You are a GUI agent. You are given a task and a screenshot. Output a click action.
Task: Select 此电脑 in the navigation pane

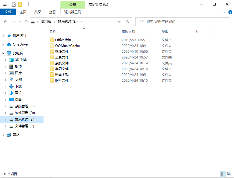[18, 53]
